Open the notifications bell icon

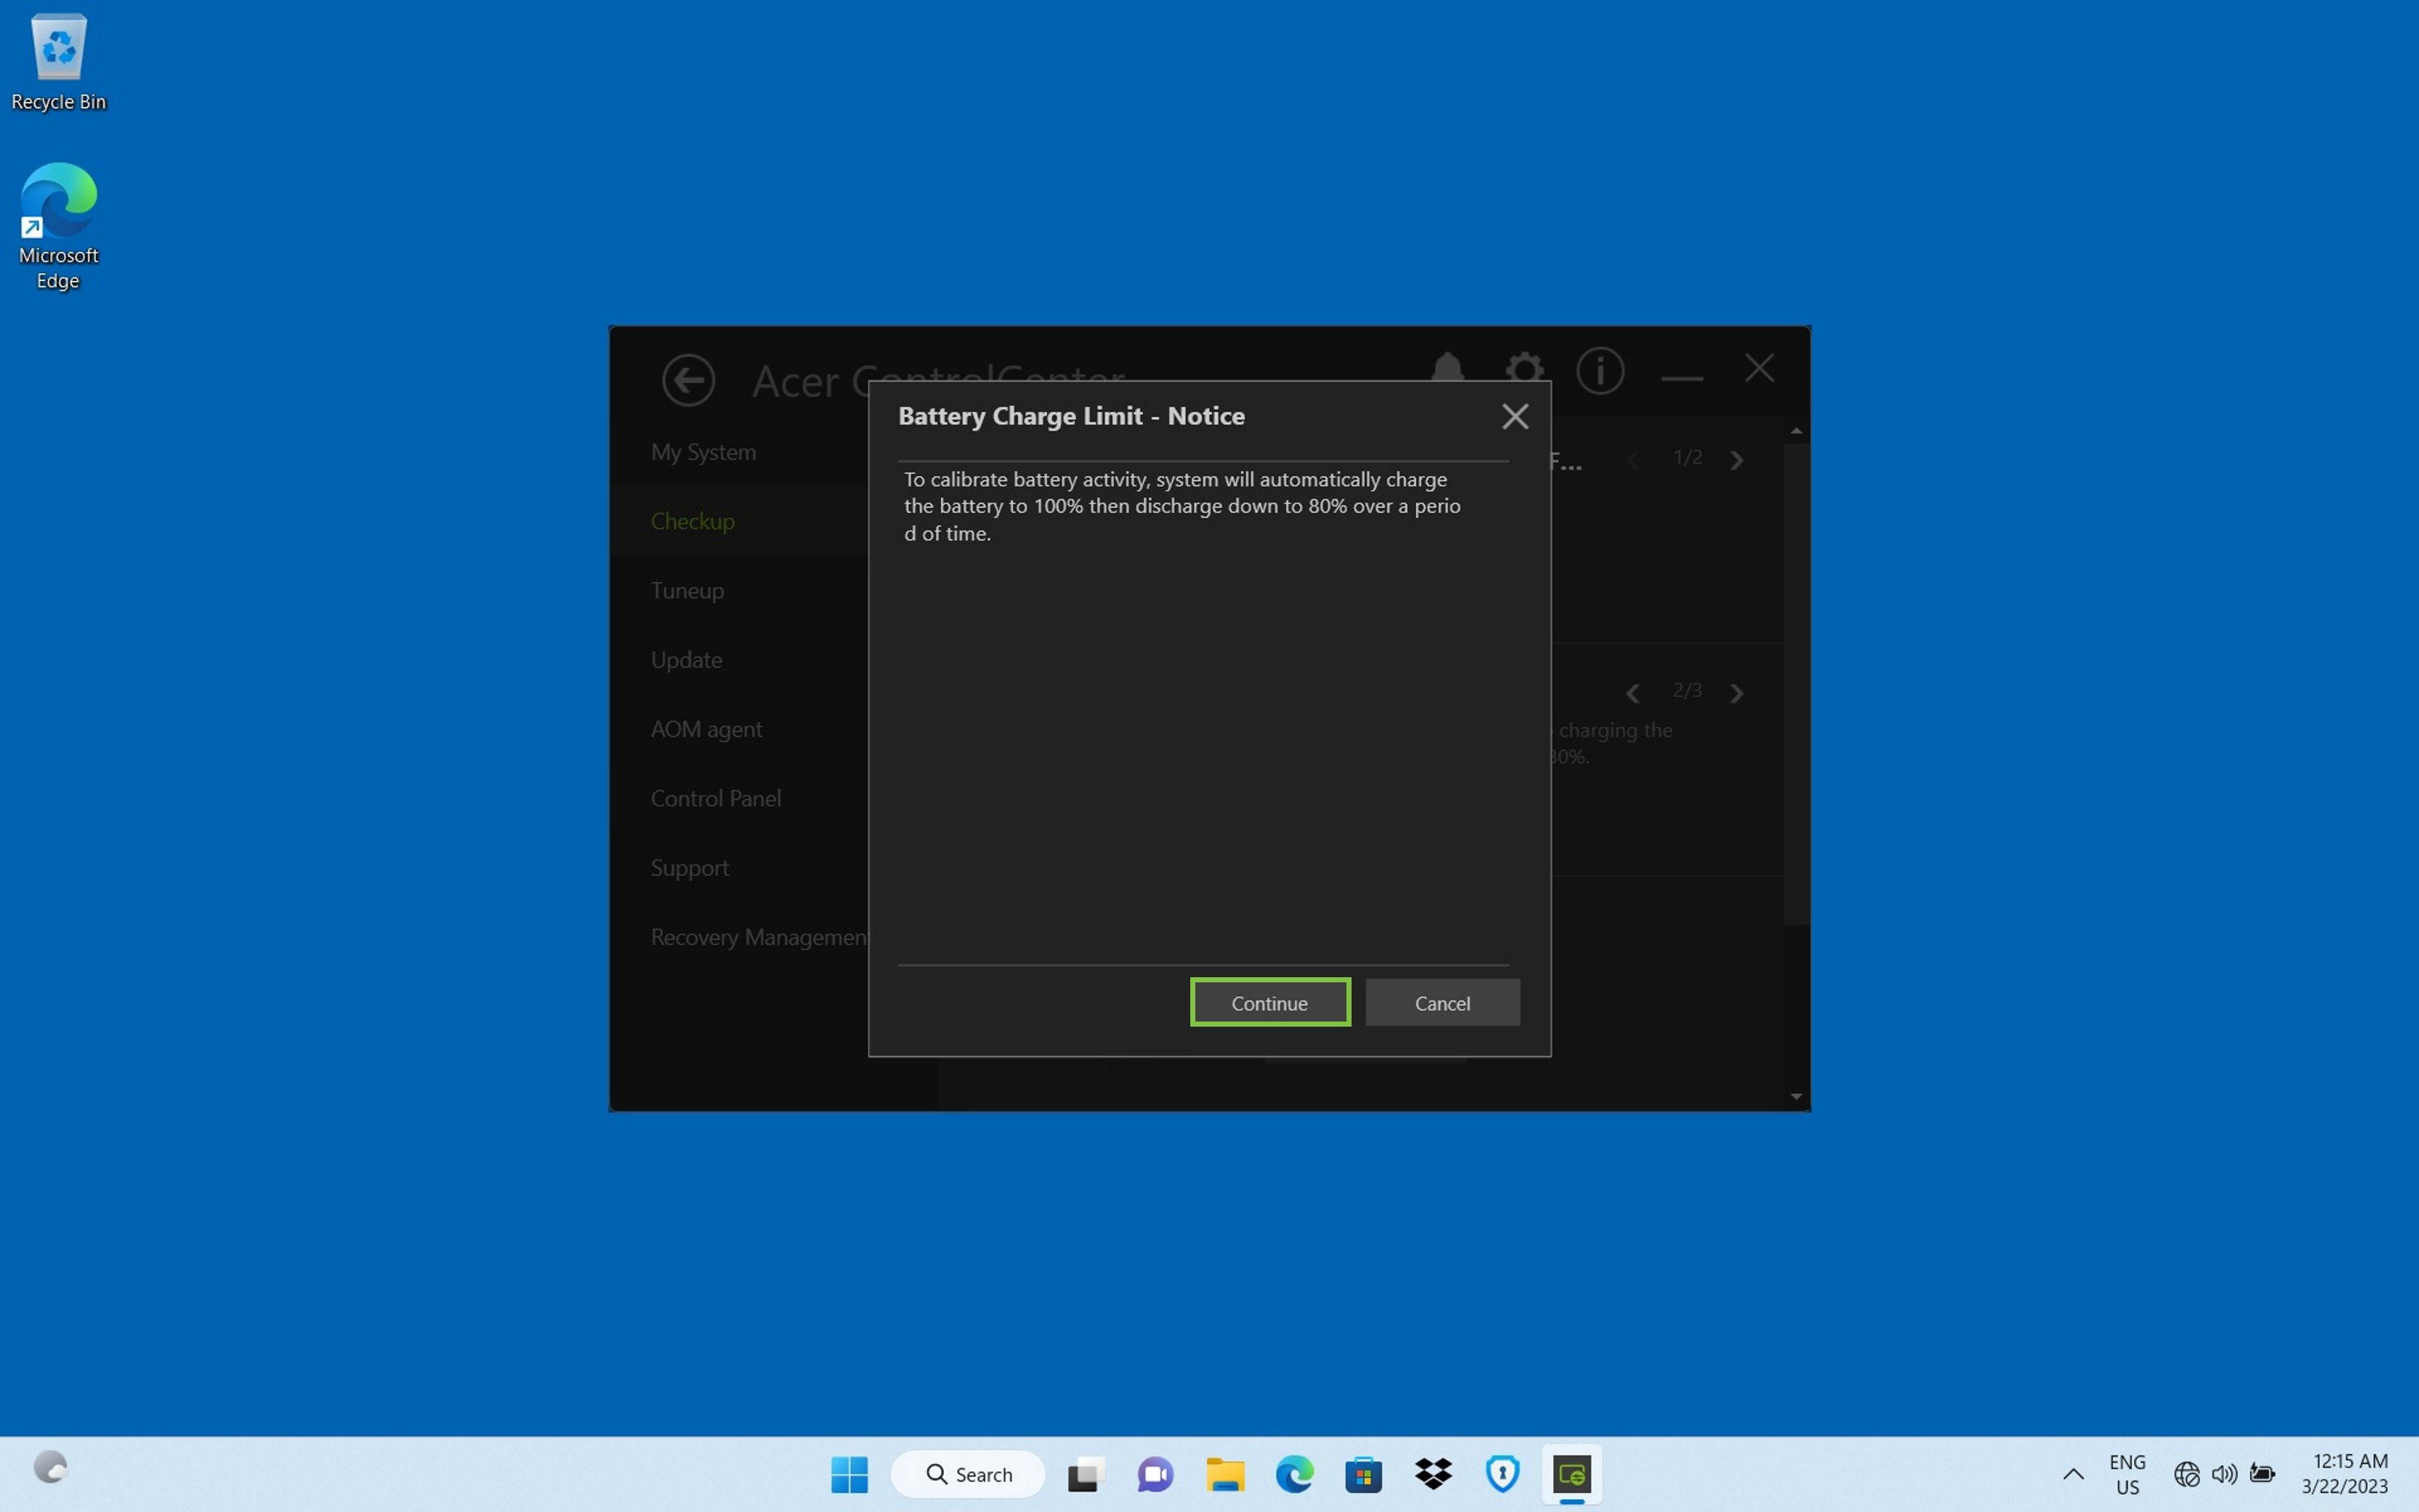[x=1447, y=368]
